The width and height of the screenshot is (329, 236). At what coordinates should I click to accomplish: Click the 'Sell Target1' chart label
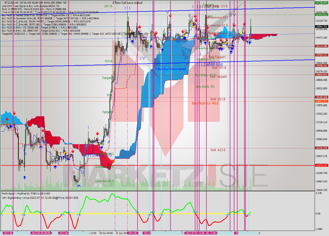pyautogui.click(x=217, y=57)
